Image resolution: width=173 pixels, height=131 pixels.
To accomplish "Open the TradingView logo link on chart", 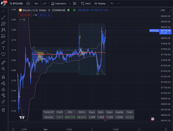I will pyautogui.click(x=22, y=118).
